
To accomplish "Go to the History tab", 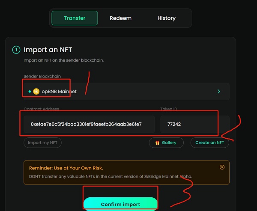I will tap(166, 18).
